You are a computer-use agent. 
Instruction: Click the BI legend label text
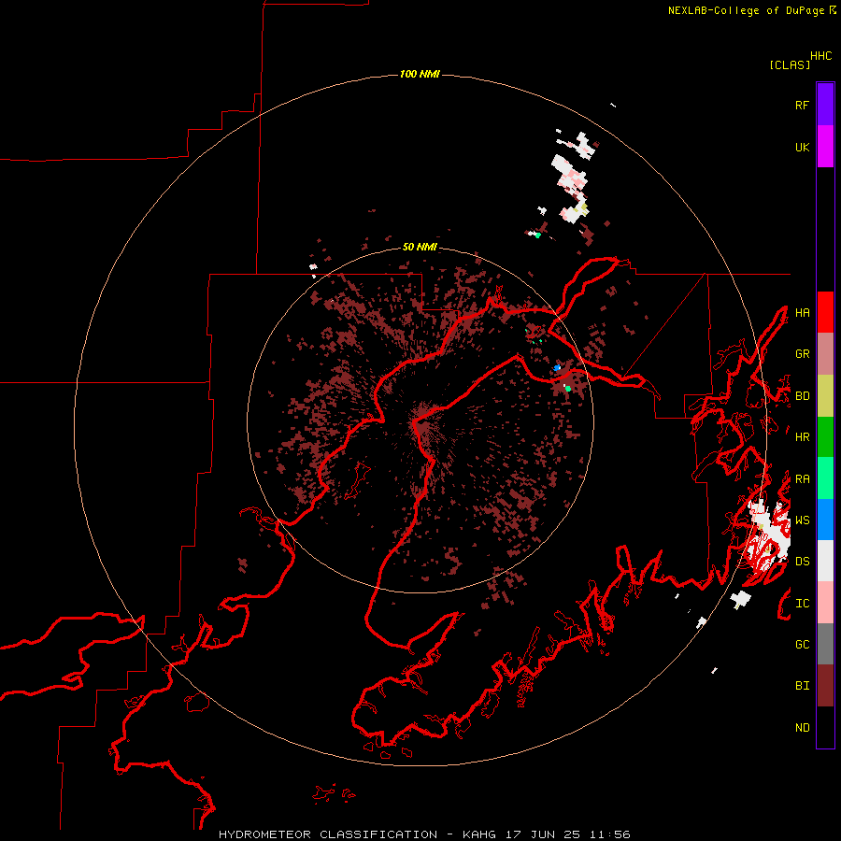[x=802, y=686]
